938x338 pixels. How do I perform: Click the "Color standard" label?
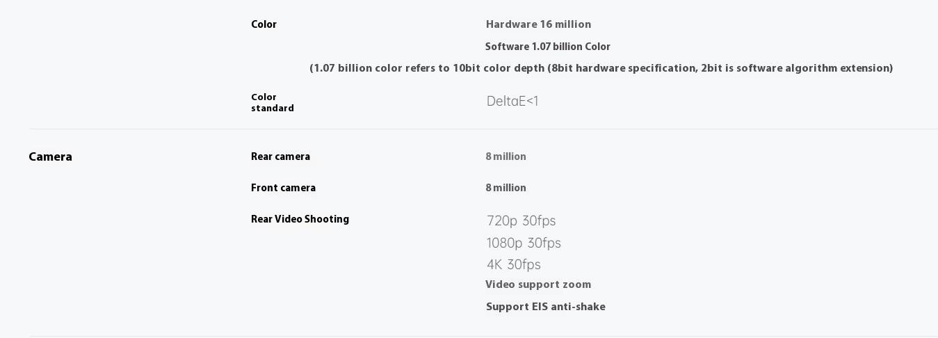pos(272,103)
